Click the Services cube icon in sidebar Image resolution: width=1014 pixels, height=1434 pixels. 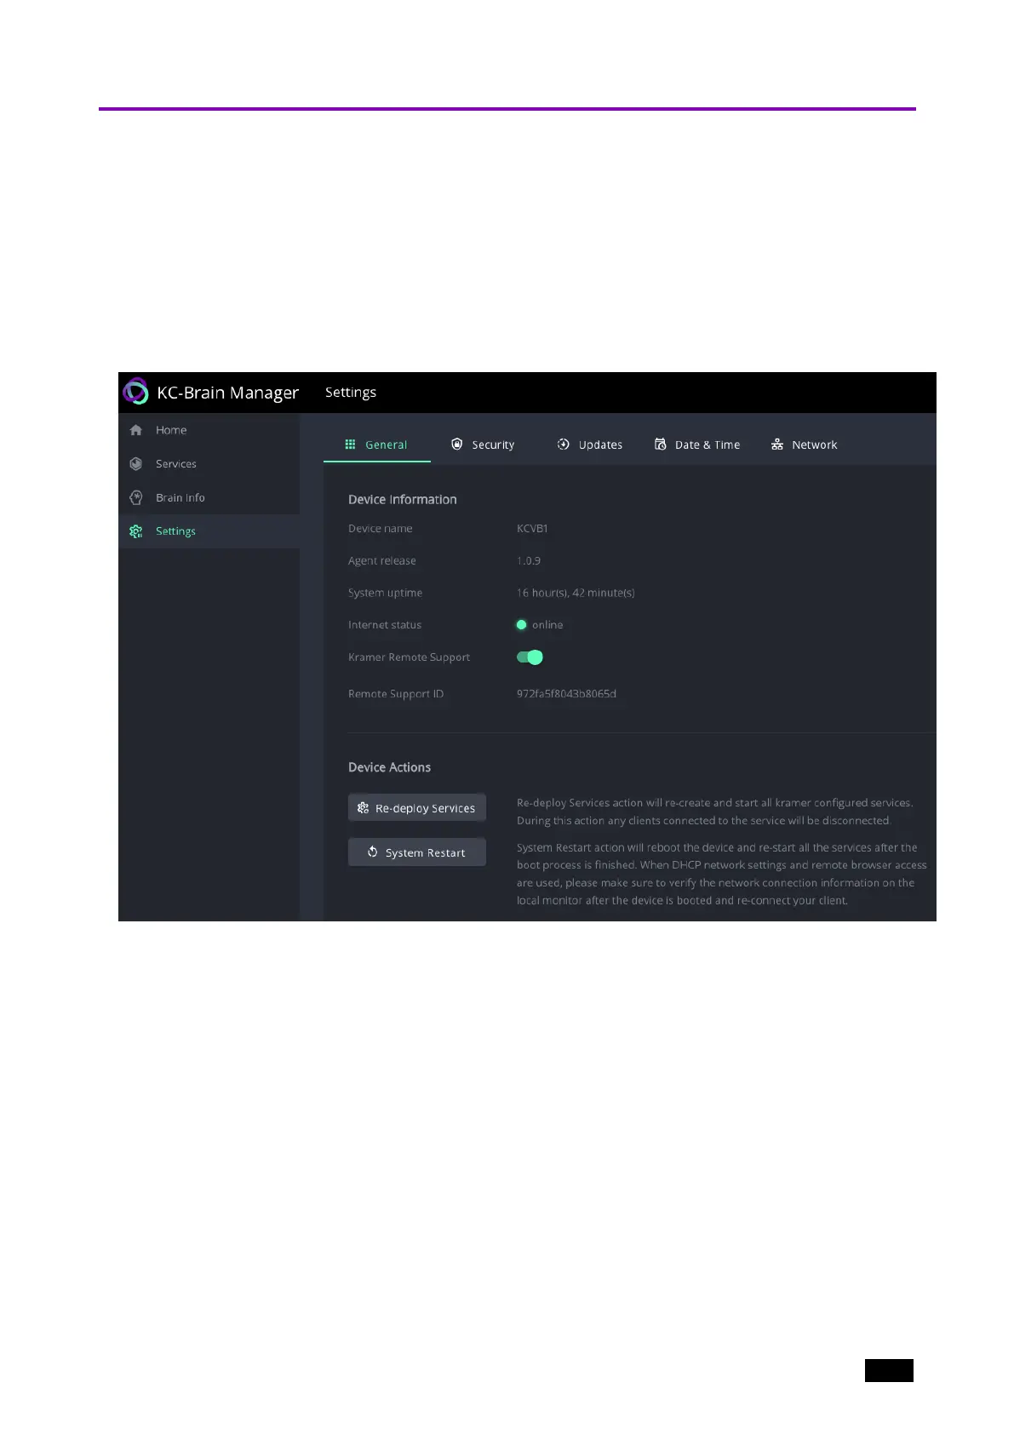136,464
